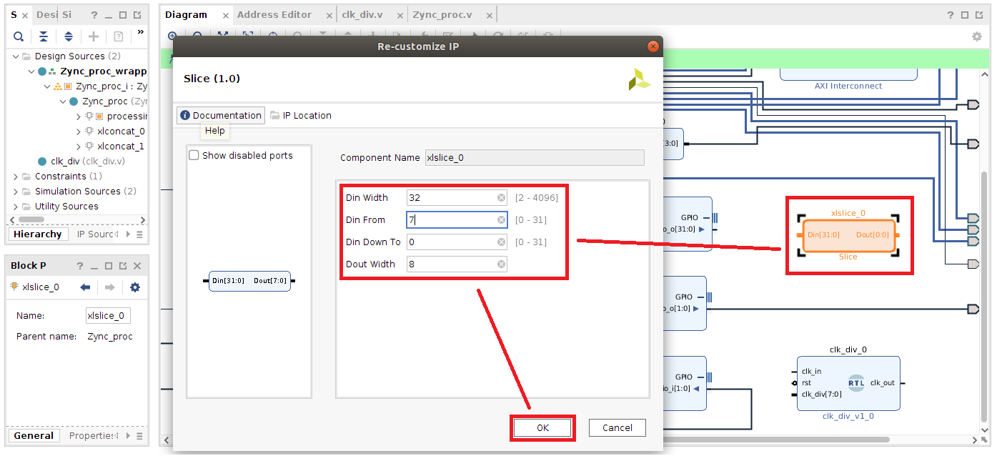Open IP Location
Screen dimensions: 997x456
(301, 115)
